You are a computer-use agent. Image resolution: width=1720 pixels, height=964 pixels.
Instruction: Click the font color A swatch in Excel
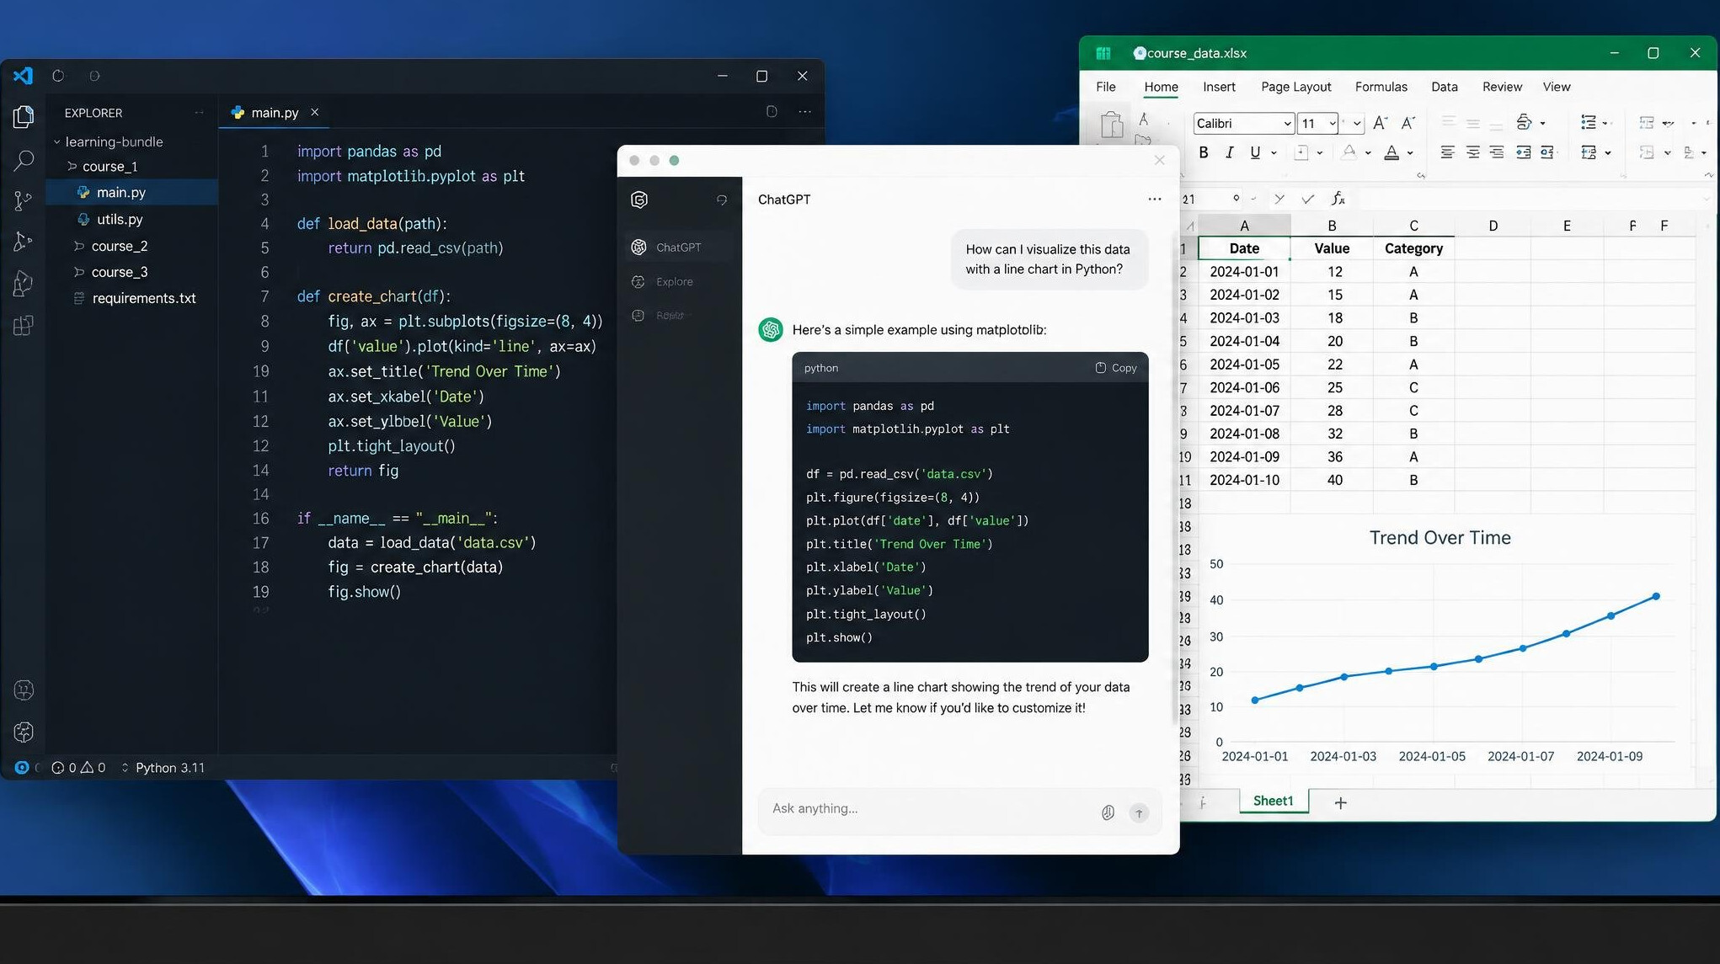pyautogui.click(x=1391, y=152)
